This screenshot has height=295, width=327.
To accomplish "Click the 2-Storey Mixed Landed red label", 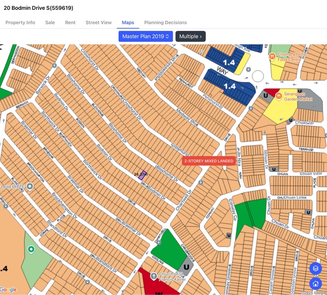I will point(208,161).
